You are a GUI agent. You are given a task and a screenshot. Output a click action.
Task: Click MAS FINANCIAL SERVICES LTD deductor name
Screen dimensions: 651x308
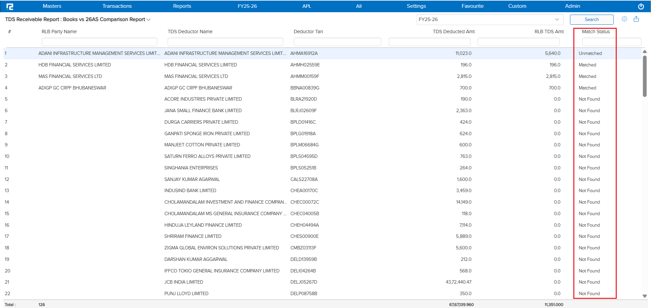[x=196, y=76]
